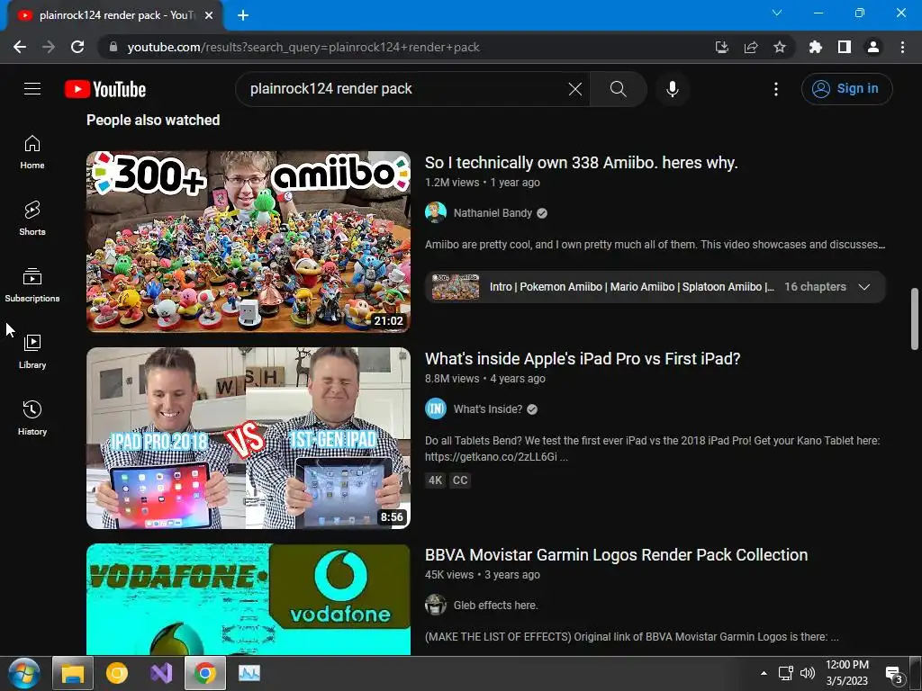This screenshot has height=691, width=922.
Task: Click Gleb effects channel avatar
Action: point(436,606)
